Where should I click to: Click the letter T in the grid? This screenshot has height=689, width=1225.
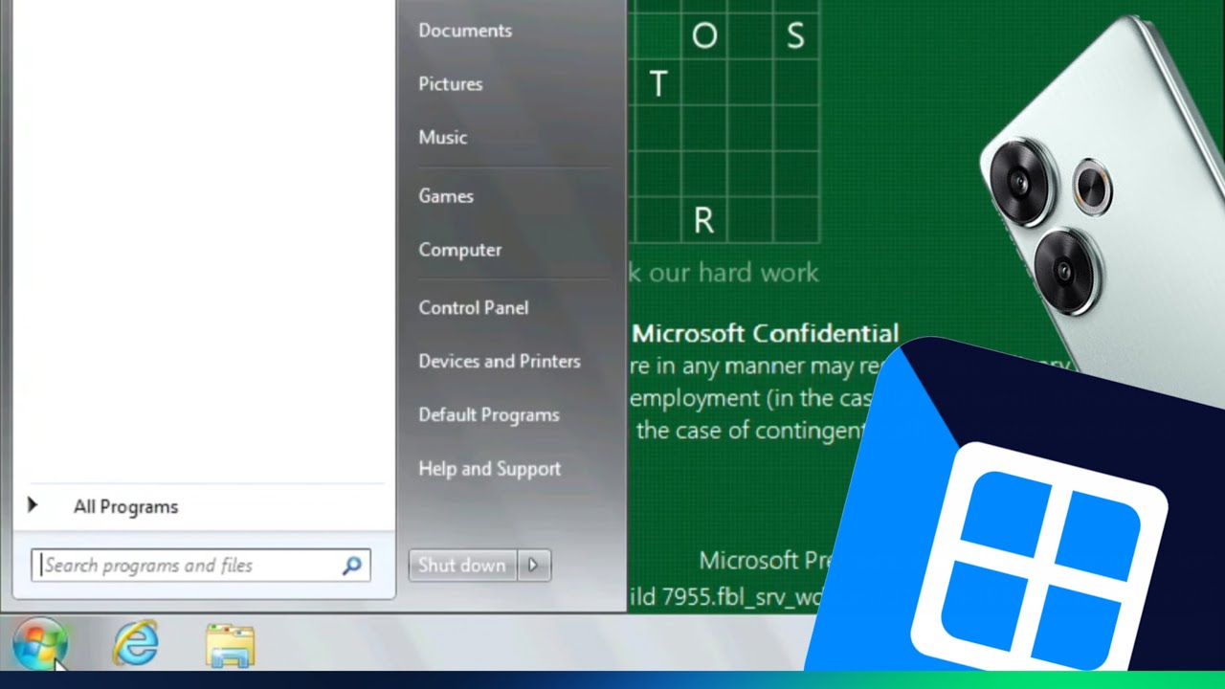(x=658, y=84)
